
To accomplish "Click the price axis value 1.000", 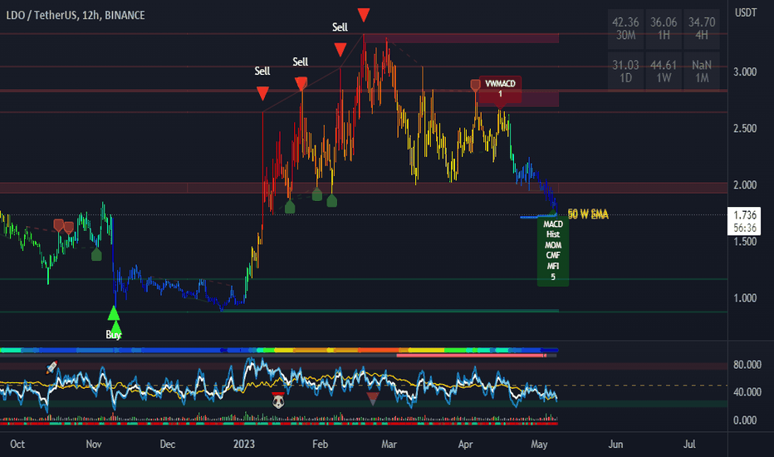I will (x=745, y=298).
